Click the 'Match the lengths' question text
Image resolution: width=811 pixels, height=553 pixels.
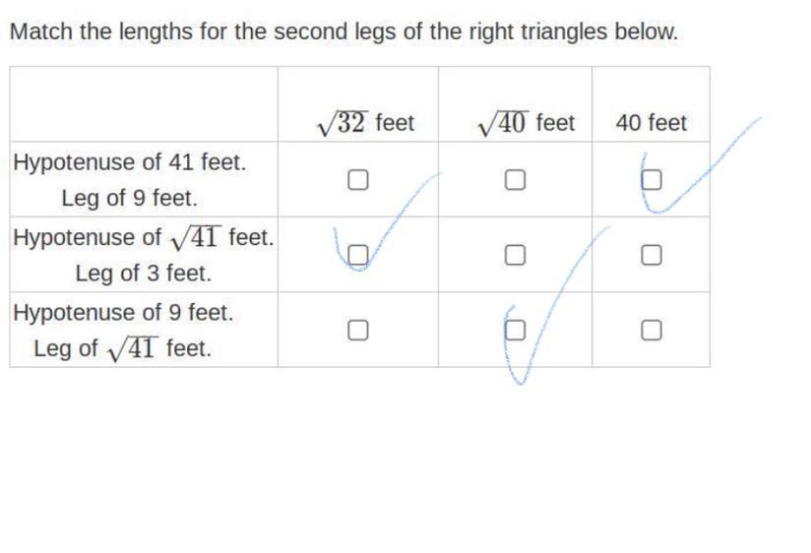pyautogui.click(x=343, y=32)
